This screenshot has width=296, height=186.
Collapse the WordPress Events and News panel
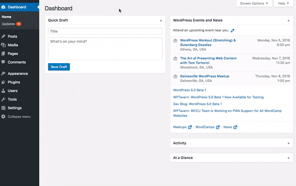click(x=289, y=20)
